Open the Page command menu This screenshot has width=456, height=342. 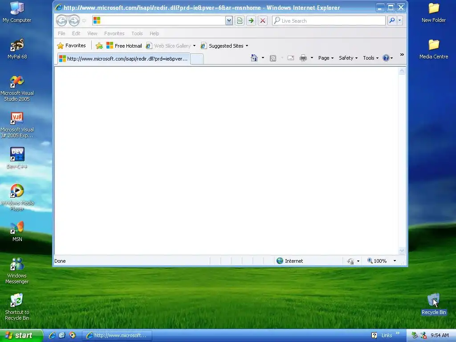326,58
